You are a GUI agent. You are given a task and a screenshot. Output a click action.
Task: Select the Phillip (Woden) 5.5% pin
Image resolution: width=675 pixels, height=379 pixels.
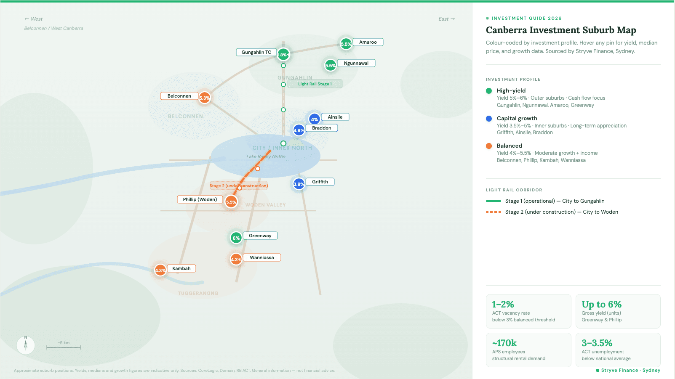(x=231, y=202)
